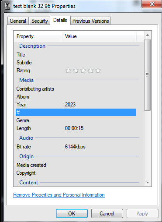Set rating to five stars

[98, 70]
